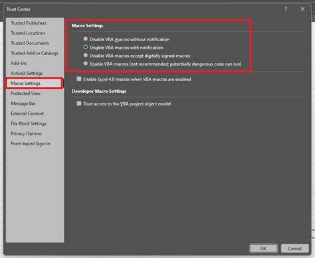Click the Developer Macro Settings heading

[99, 91]
